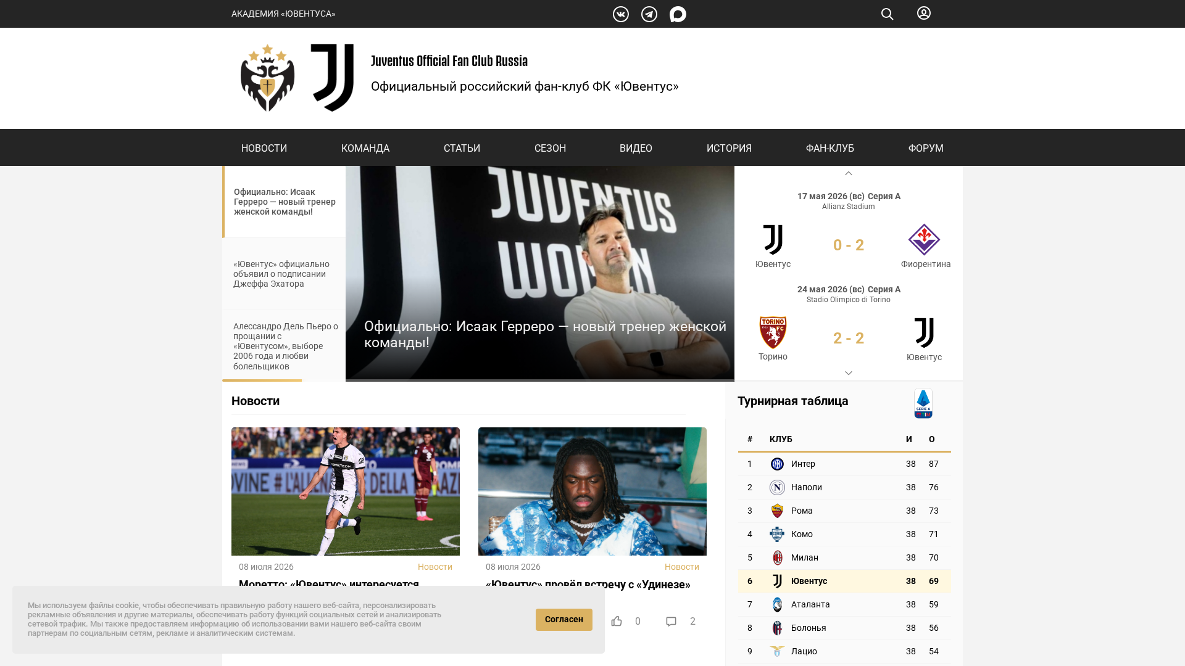The height and width of the screenshot is (666, 1185).
Task: Click Atalanta crest in standings table
Action: pos(777,604)
